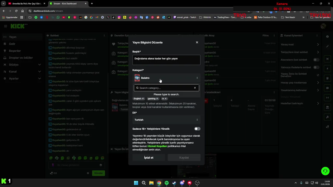Click the Kaydet button
The image size is (333, 187).
point(184,158)
